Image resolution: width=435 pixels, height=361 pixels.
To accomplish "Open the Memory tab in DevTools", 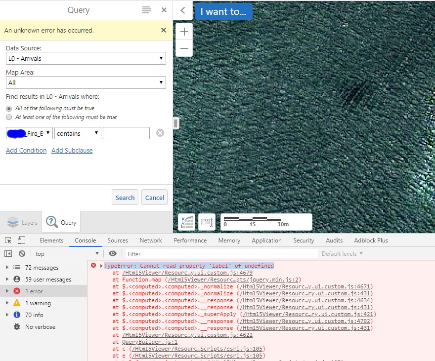I will pyautogui.click(x=229, y=241).
